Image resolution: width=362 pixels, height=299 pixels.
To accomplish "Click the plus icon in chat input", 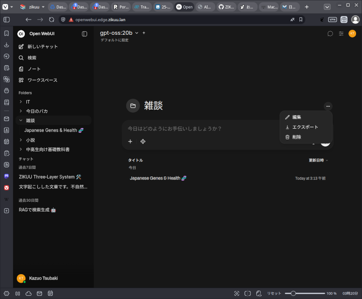I will (x=130, y=142).
